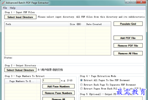Click the Add Page Numbers button
The image size is (148, 100).
click(x=58, y=86)
